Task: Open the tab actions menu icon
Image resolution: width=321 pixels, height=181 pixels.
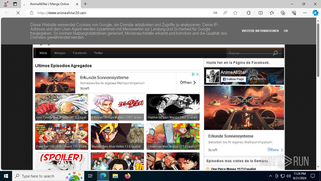Action: pyautogui.click(x=15, y=4)
